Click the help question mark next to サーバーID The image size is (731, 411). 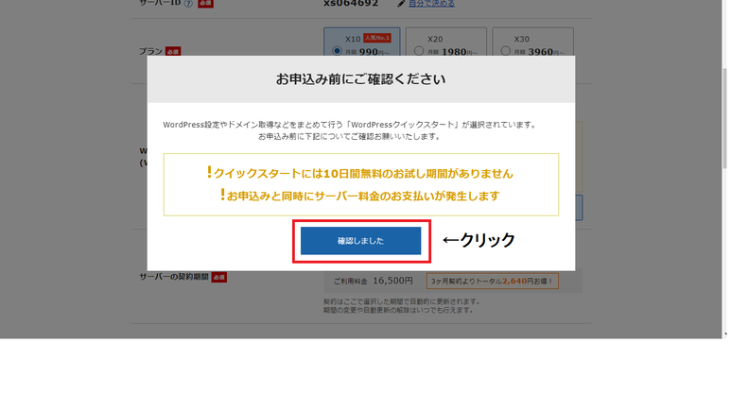click(188, 4)
